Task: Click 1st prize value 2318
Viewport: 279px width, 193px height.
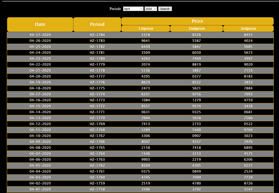Action: tap(145, 35)
